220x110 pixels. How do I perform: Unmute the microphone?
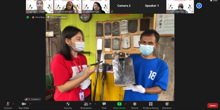[8, 106]
